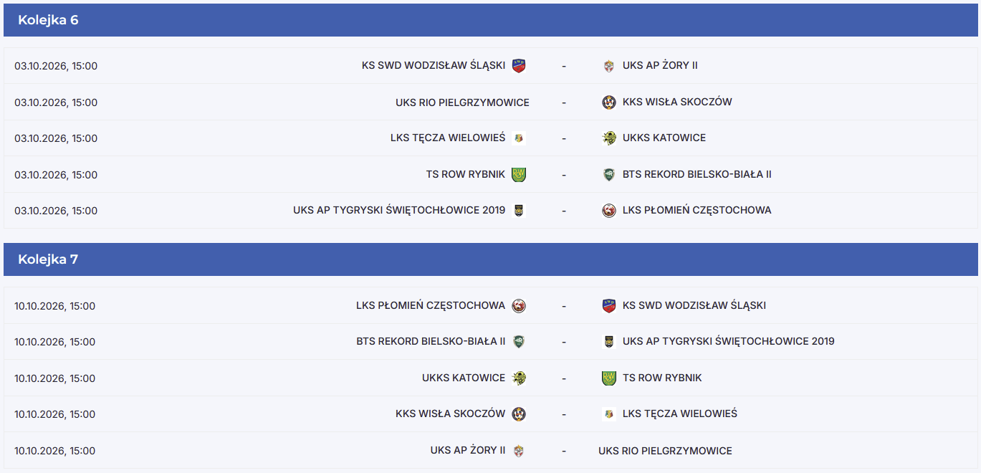The height and width of the screenshot is (473, 981).
Task: Click the Kolejka 6 header bar
Action: (490, 20)
